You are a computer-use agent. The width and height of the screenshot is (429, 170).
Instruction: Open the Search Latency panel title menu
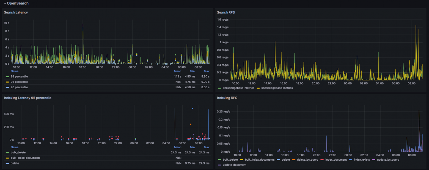click(x=16, y=12)
